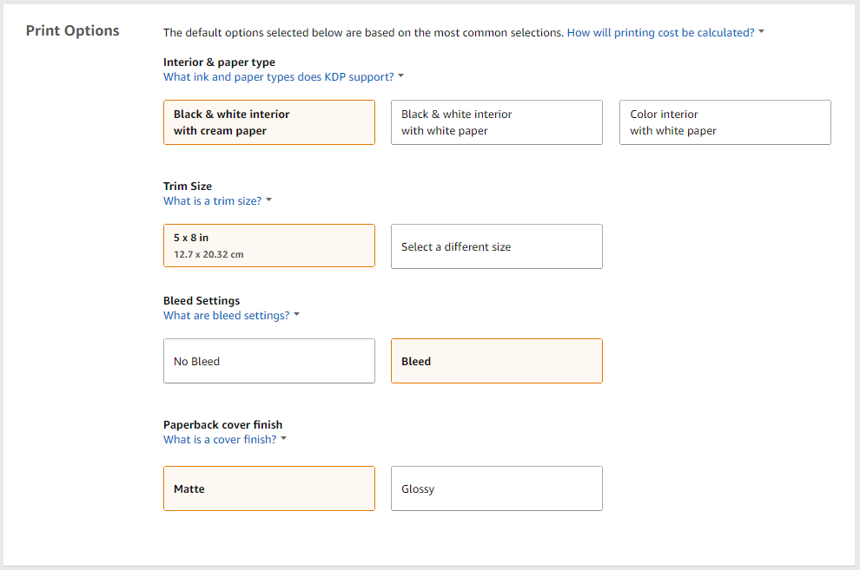This screenshot has height=570, width=860.
Task: Expand What is a cover finish help
Action: 220,440
